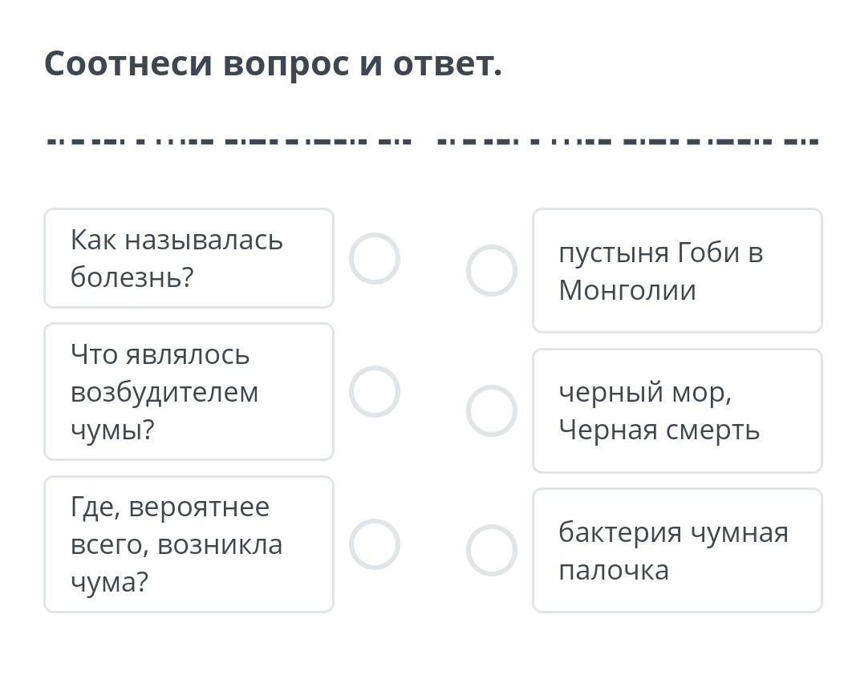
Task: Choose the 'черный мор, Черная смерть' answer card
Action: 677,410
